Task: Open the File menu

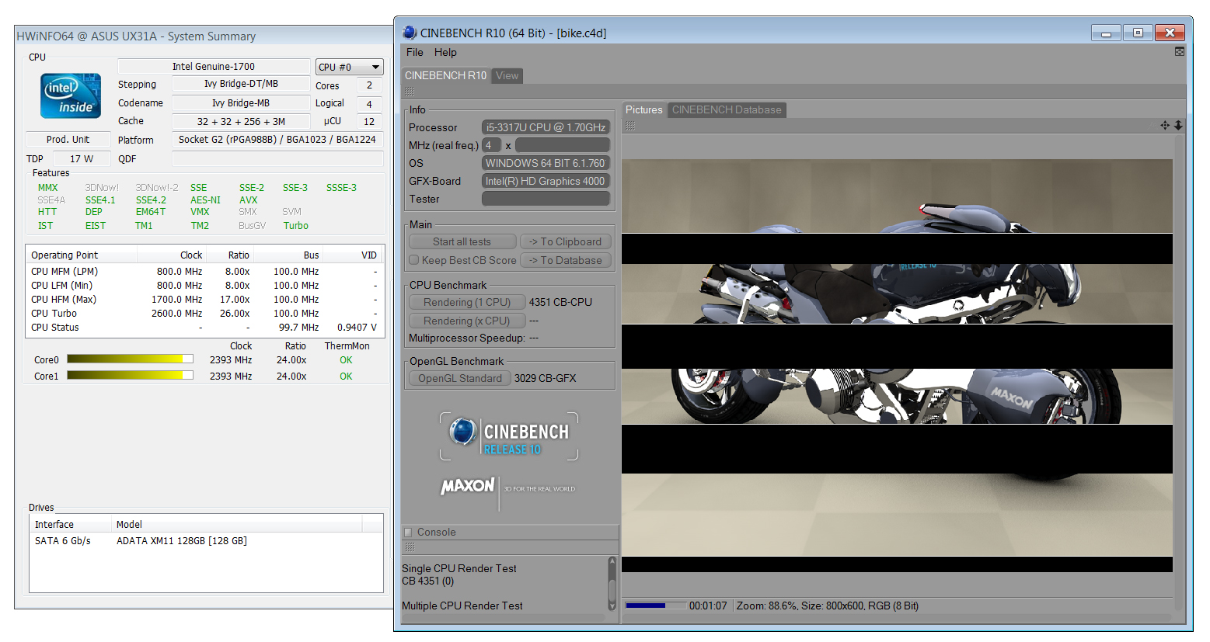Action: pyautogui.click(x=415, y=53)
